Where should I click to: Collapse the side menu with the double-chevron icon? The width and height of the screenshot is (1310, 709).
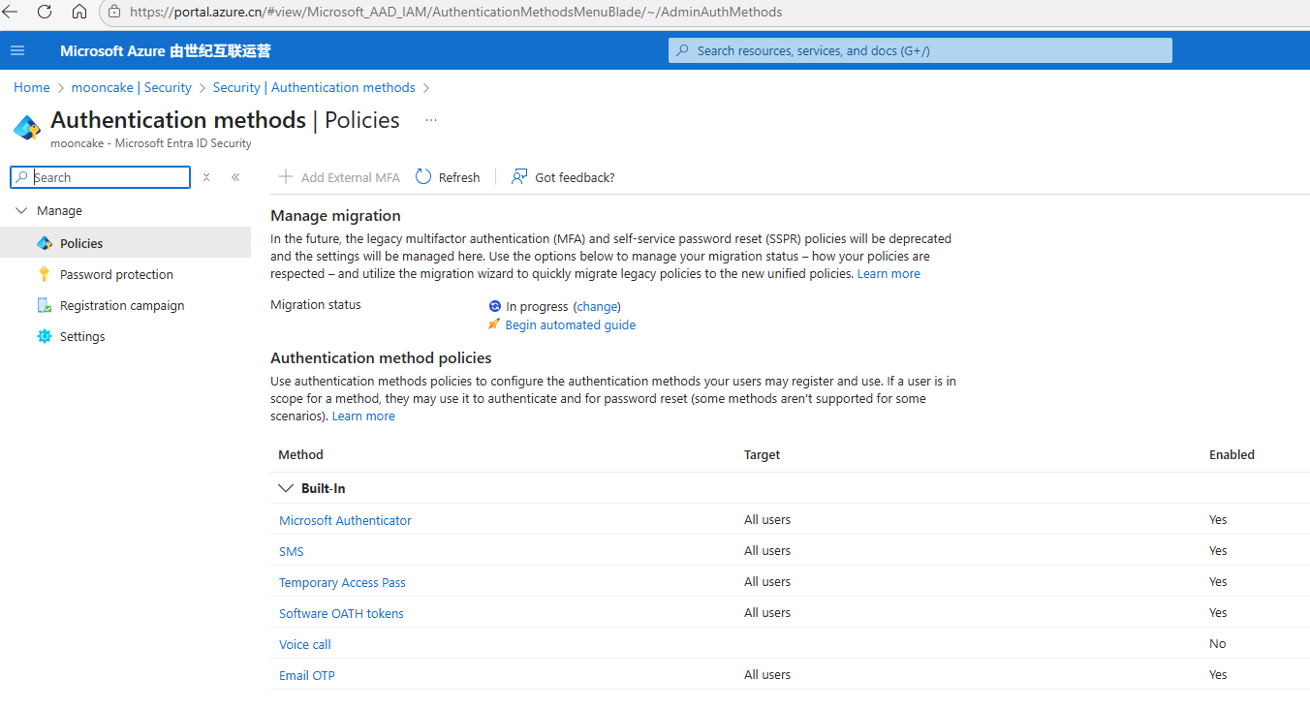(x=235, y=177)
